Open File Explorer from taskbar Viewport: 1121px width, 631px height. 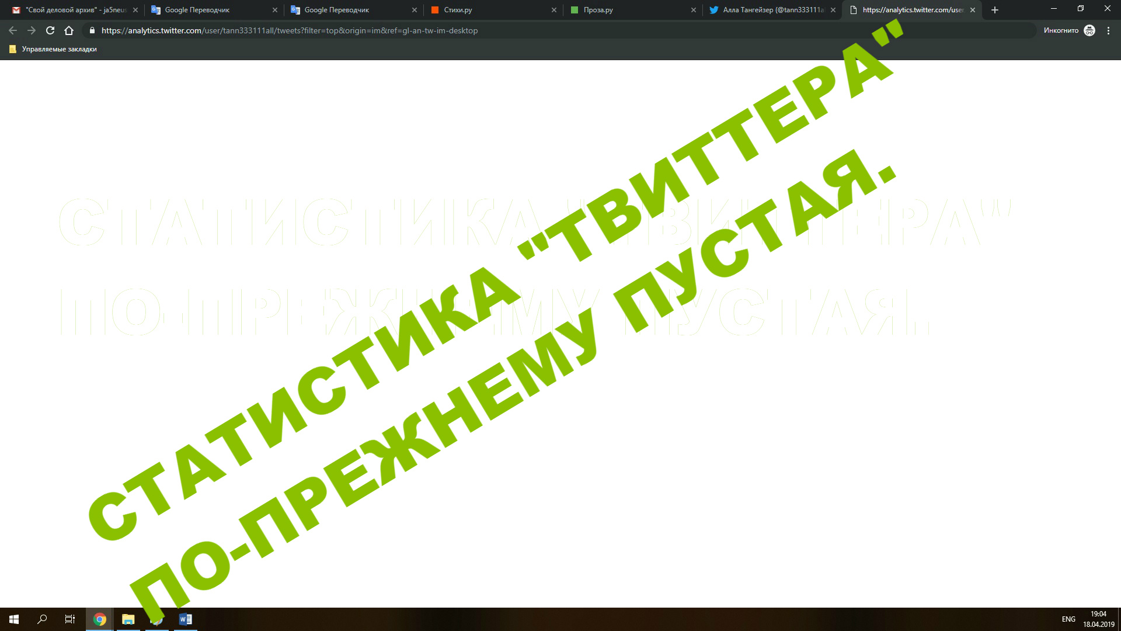click(x=128, y=619)
